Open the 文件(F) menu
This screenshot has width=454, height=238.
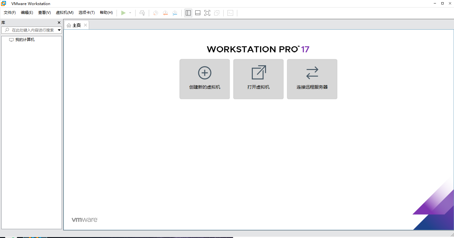coord(10,13)
